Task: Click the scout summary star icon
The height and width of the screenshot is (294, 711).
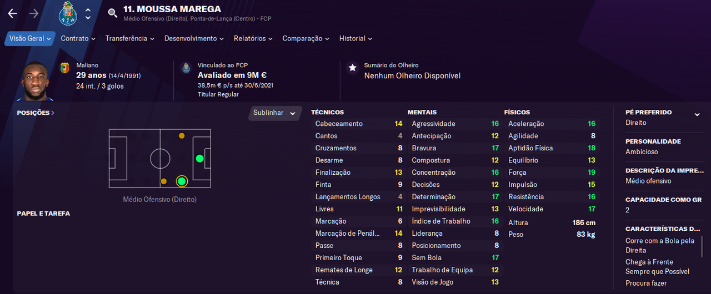Action: click(352, 68)
